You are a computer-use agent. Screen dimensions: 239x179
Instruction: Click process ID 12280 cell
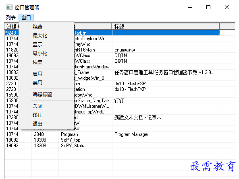pos(12,117)
